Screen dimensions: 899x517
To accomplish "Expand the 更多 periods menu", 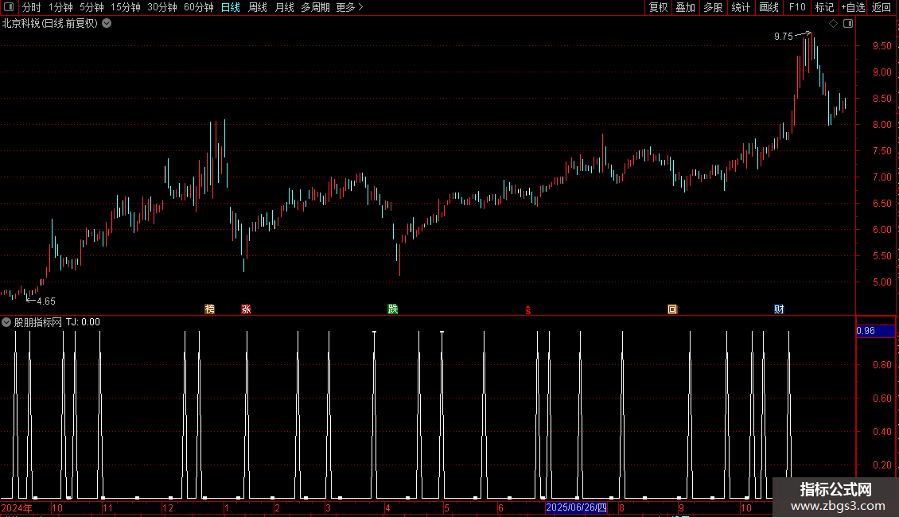I will point(350,7).
